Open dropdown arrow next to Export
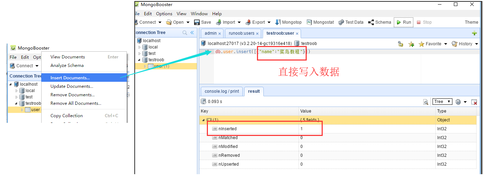Viewport: 483px width, 177px height. coord(269,22)
